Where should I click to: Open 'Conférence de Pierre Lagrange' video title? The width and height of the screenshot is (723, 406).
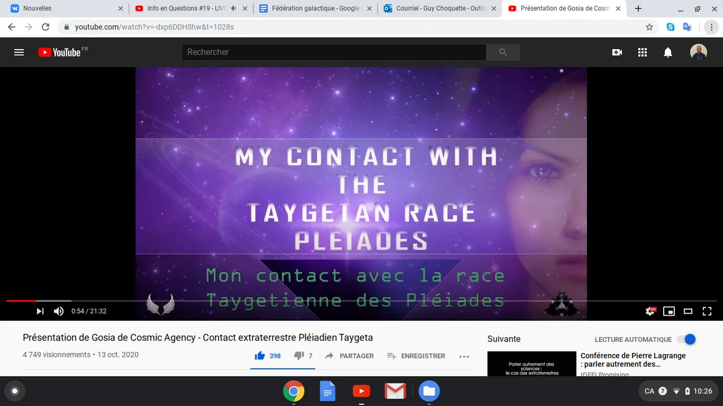pyautogui.click(x=633, y=360)
